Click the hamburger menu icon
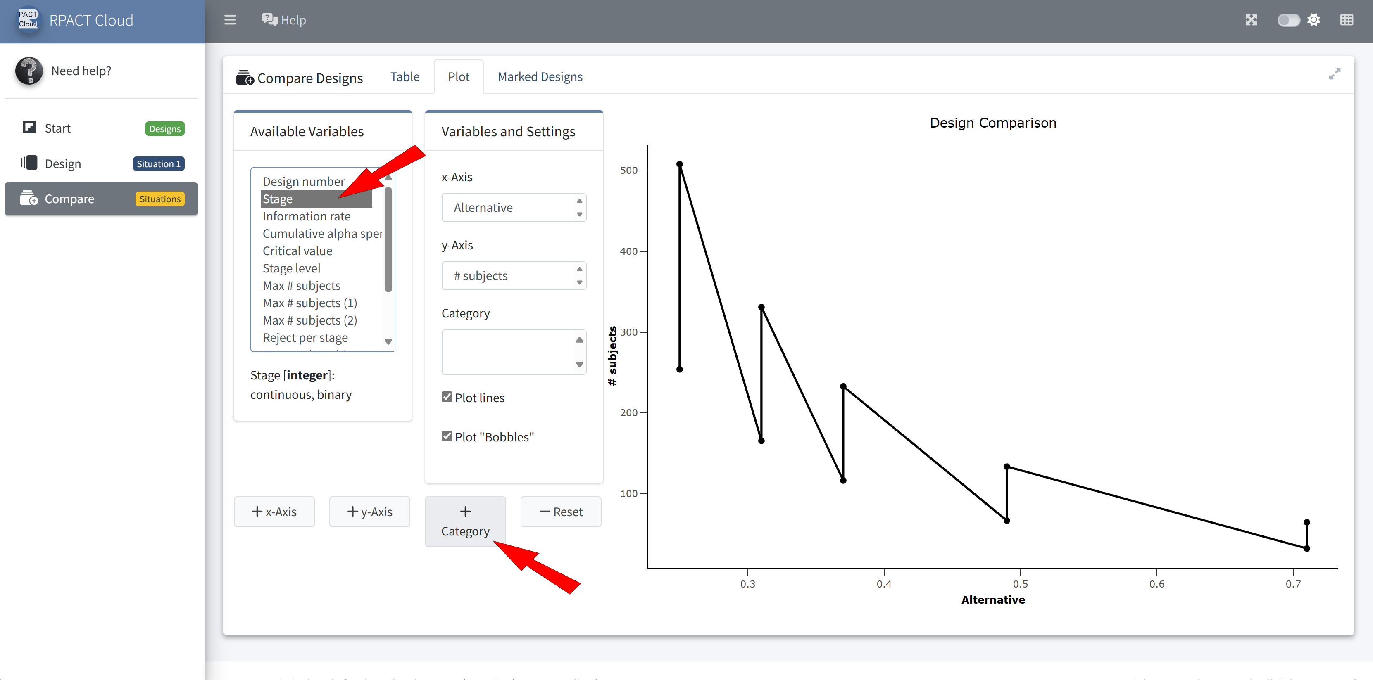Viewport: 1373px width, 680px height. (230, 20)
